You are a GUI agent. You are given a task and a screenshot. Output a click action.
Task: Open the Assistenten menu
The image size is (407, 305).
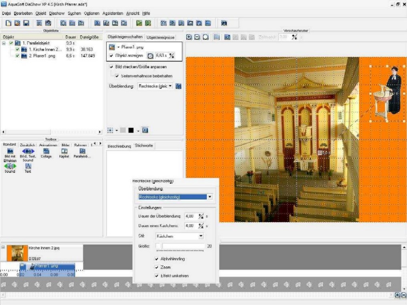coord(113,13)
